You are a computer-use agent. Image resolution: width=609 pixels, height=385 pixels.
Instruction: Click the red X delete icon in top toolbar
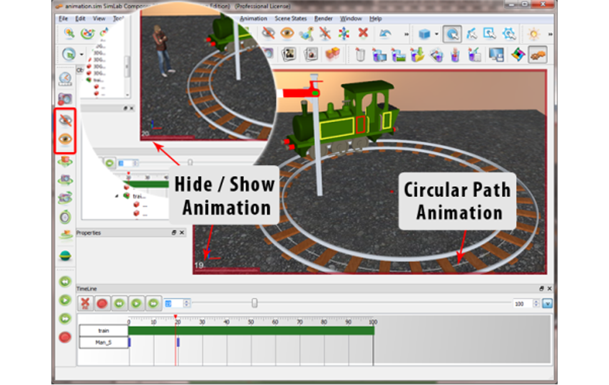[362, 34]
